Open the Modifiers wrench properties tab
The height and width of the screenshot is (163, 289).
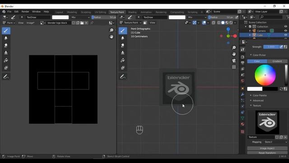(242, 95)
